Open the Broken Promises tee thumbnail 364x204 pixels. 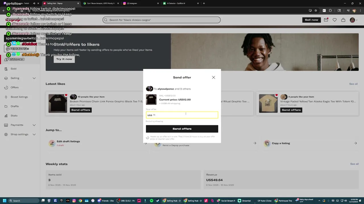tap(58, 103)
